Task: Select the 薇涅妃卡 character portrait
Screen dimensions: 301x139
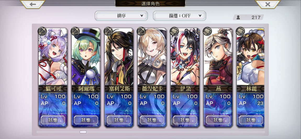Action: pyautogui.click(x=152, y=57)
